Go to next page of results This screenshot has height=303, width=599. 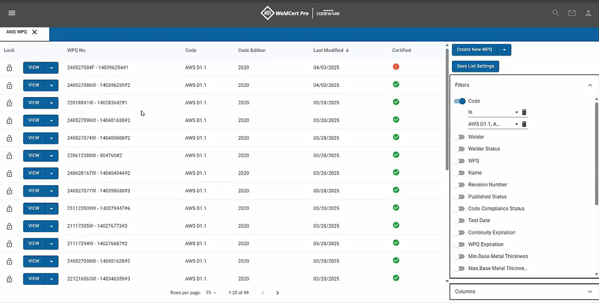pos(277,293)
